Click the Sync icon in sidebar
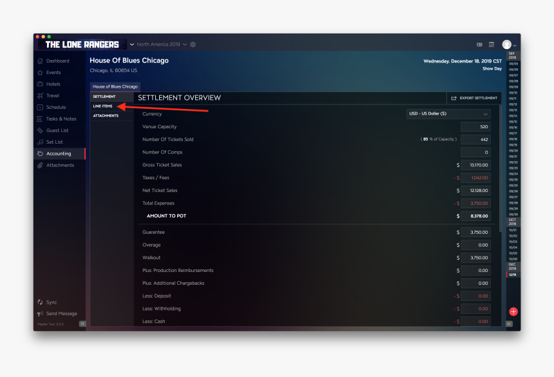This screenshot has height=377, width=554. tap(40, 302)
